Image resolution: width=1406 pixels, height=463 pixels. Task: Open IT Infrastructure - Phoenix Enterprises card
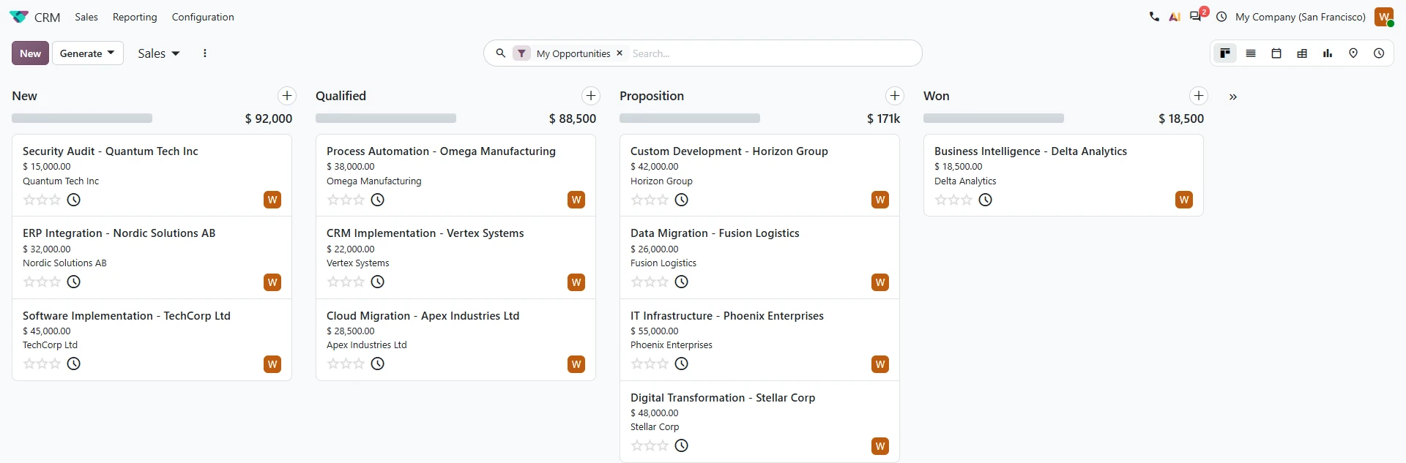(x=759, y=339)
